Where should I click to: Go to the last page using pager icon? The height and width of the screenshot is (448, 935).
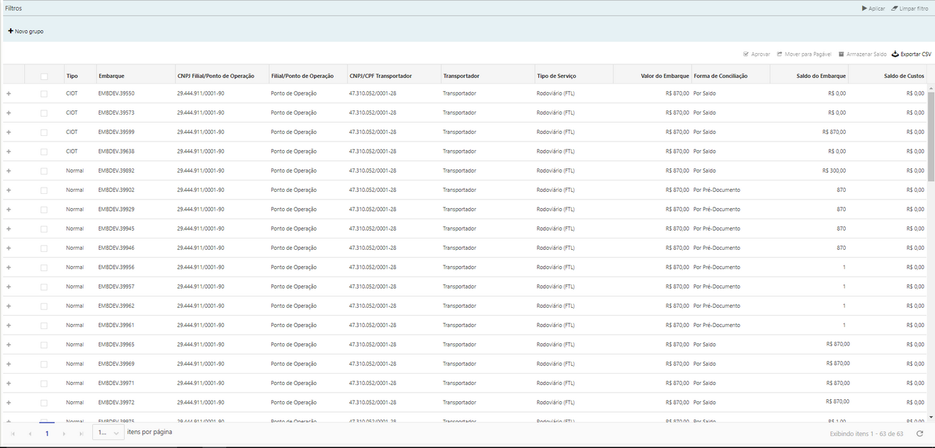[81, 433]
